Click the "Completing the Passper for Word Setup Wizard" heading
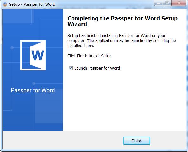 (x=122, y=21)
